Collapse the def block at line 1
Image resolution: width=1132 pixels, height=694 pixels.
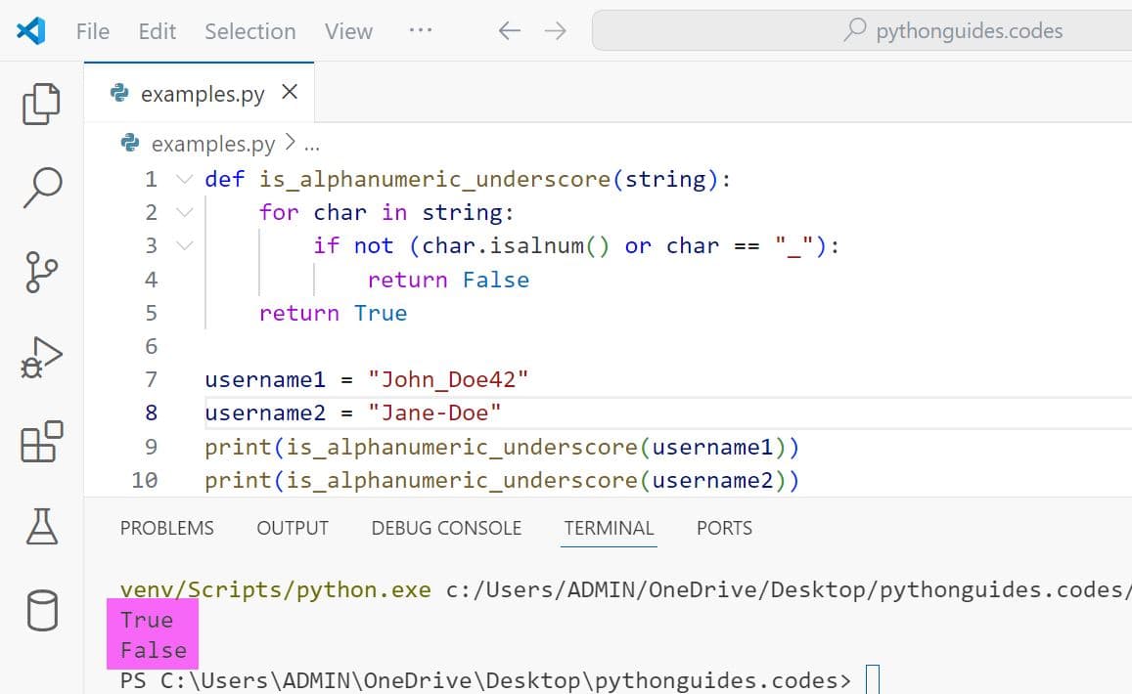click(184, 178)
